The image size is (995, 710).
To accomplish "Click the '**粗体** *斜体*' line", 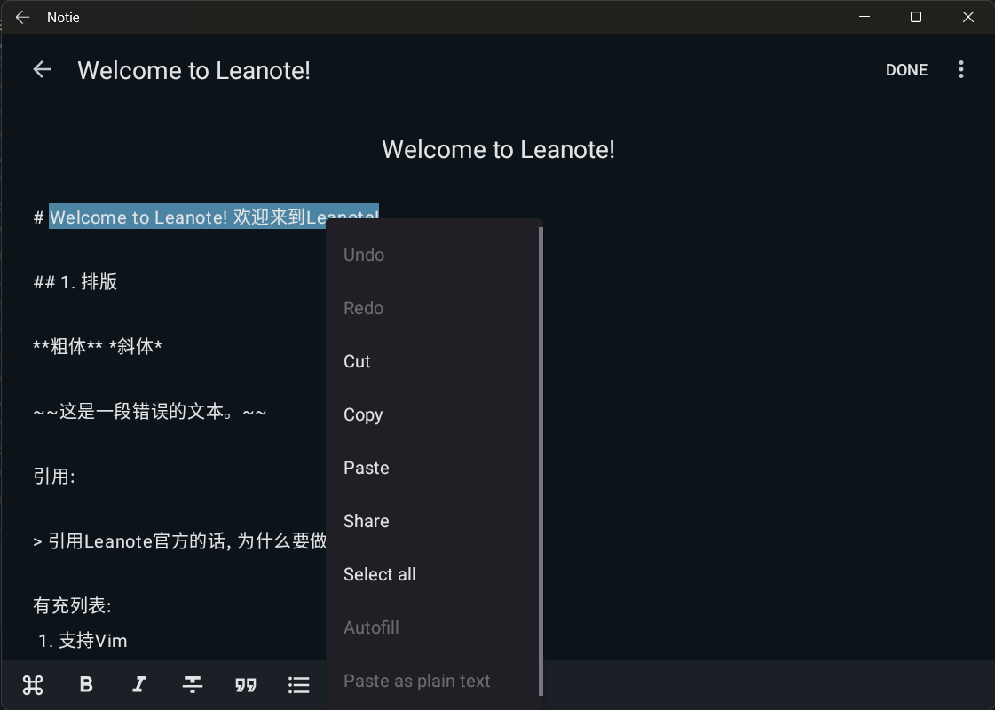I will (98, 346).
